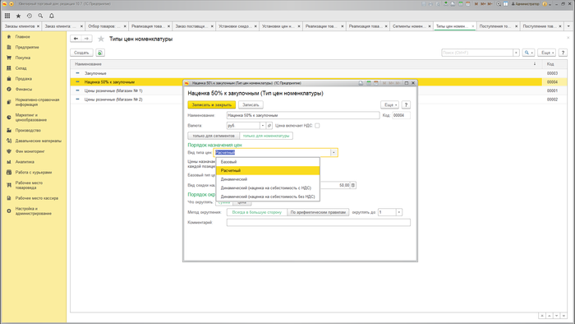Image resolution: width=575 pixels, height=324 pixels.
Task: Open history clock icon in toolbar
Action: (30, 16)
